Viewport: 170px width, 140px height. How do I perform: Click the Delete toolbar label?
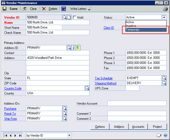(x=53, y=9)
